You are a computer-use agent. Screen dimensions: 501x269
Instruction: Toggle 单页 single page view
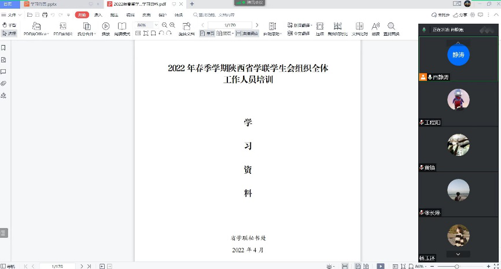207,33
